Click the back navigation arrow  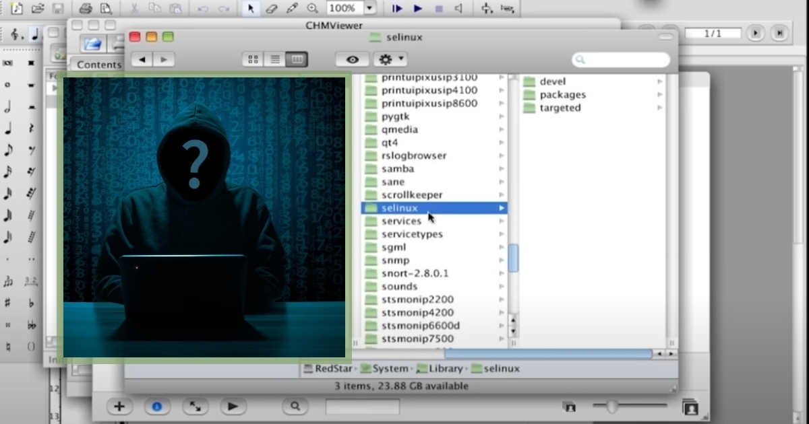coord(142,60)
